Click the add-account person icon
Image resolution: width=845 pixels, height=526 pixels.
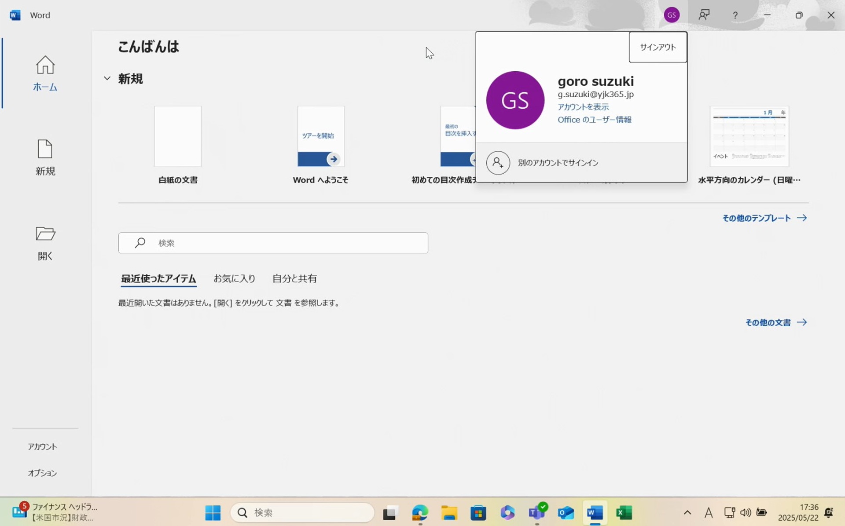pos(498,163)
